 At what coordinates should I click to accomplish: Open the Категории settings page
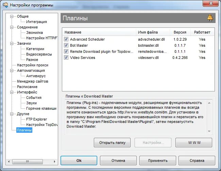[x=35, y=49]
